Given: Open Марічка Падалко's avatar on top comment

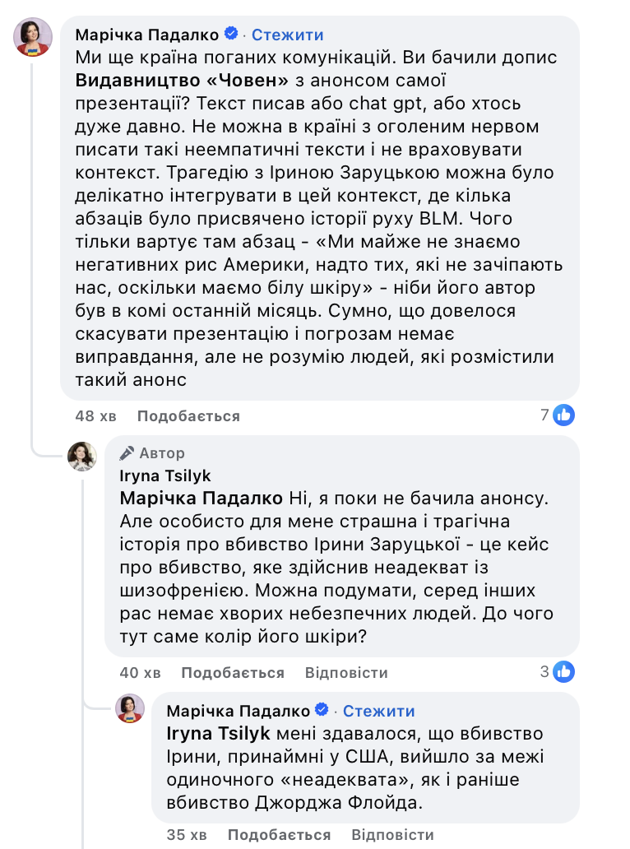Looking at the screenshot, I should [x=33, y=37].
